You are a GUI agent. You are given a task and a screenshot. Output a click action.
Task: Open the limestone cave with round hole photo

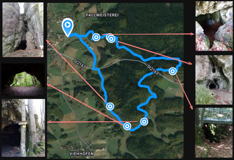[214, 80]
